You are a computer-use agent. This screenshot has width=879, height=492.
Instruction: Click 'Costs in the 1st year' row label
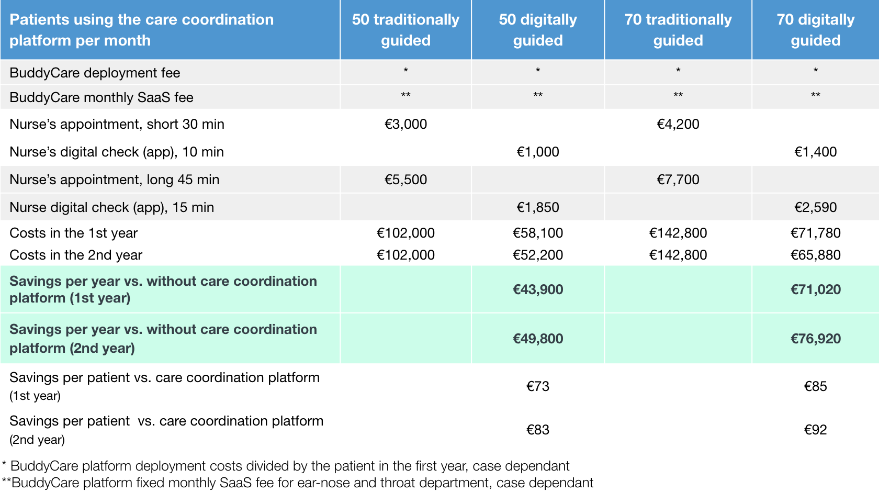pos(74,233)
